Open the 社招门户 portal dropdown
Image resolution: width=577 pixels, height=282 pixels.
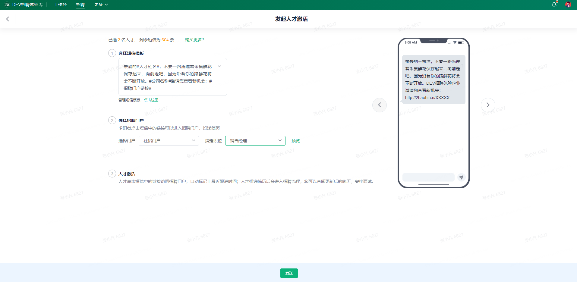(169, 141)
